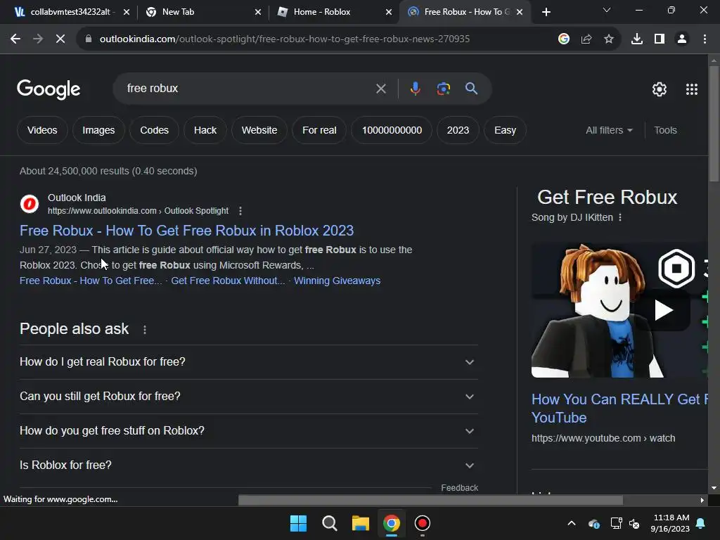
Task: Select the Images filter chip
Action: 98,130
